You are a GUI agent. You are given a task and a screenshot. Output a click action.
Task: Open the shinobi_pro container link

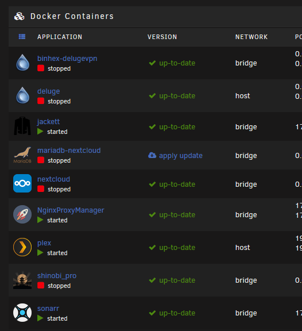click(57, 276)
